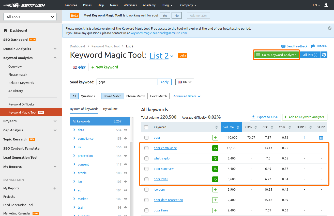The height and width of the screenshot is (216, 334).
Task: Open the All lists (2) button
Action: (x=310, y=55)
